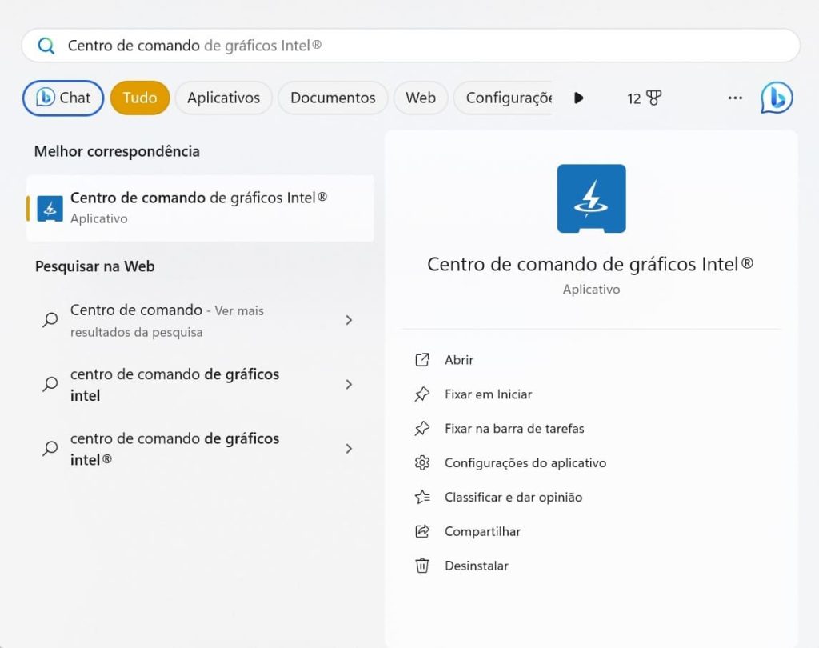The height and width of the screenshot is (648, 819).
Task: Click the share icon beside Compartilhar
Action: coord(422,531)
